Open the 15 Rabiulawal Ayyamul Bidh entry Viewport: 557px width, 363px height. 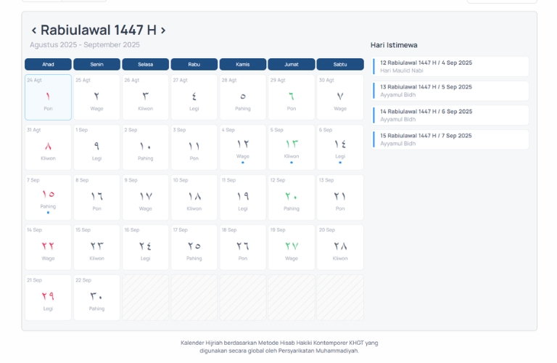coord(450,139)
